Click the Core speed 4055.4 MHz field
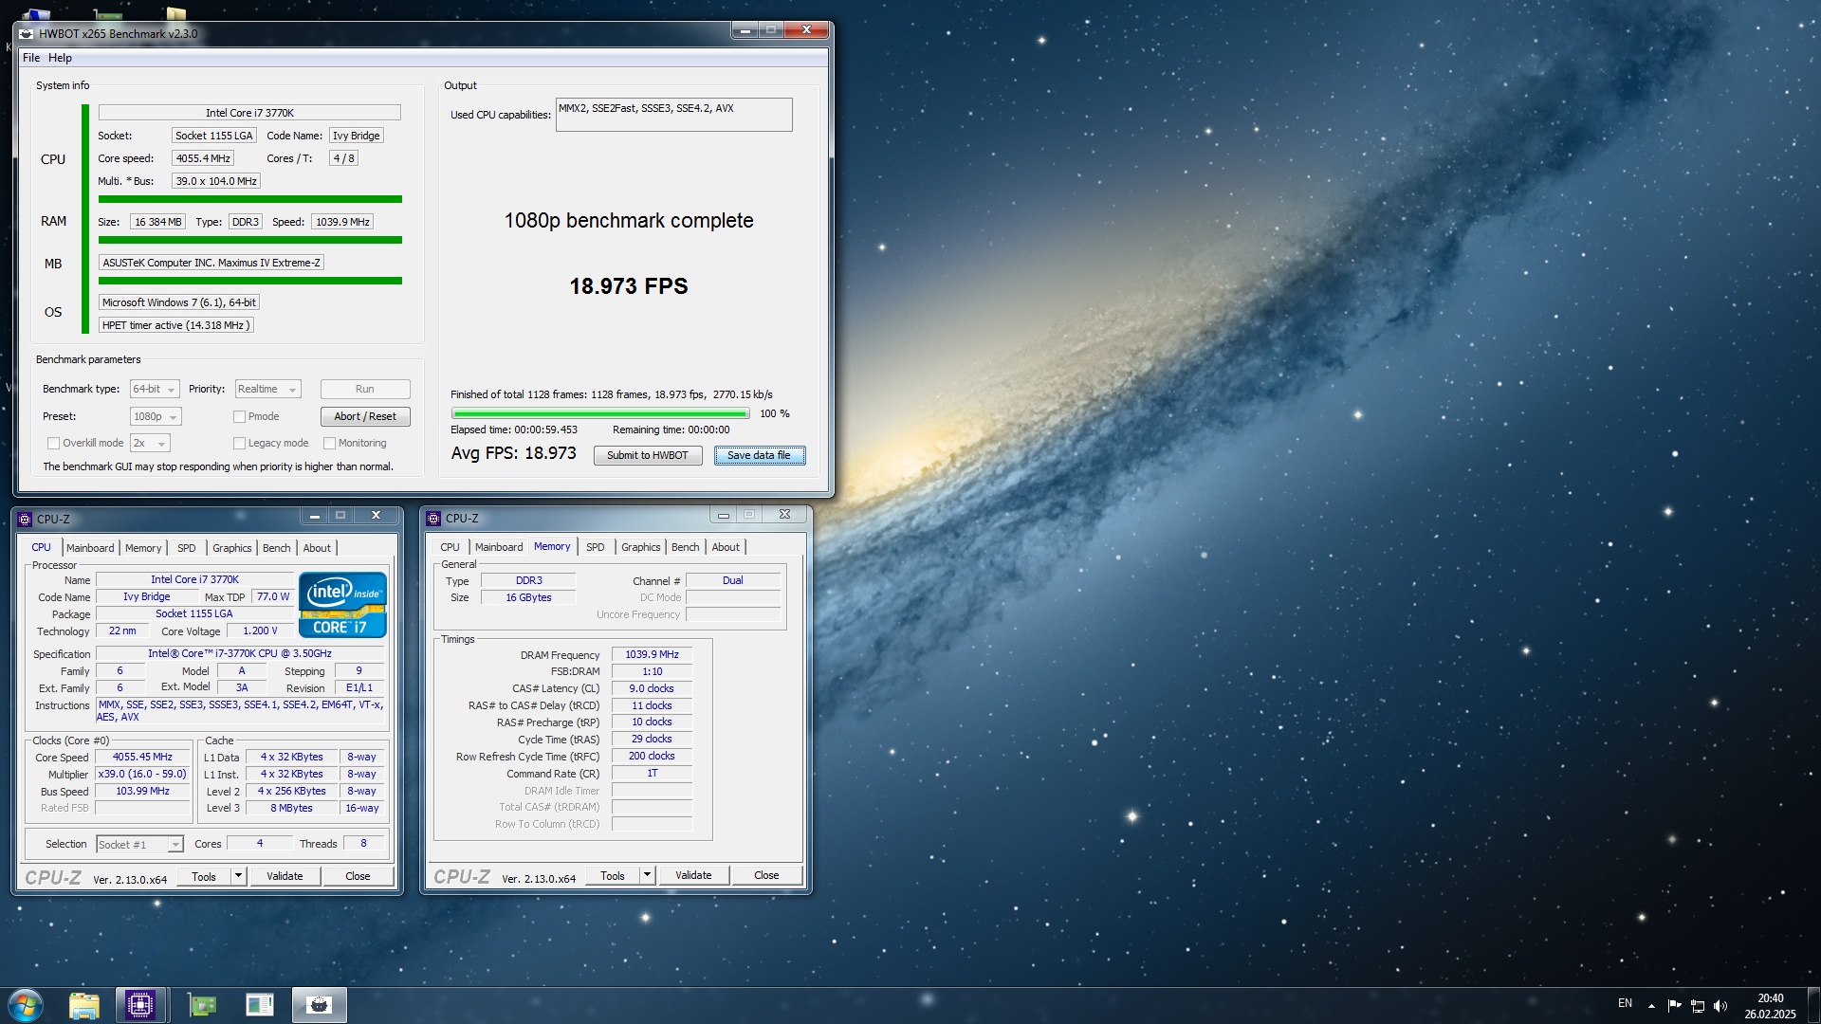Image resolution: width=1821 pixels, height=1024 pixels. (203, 159)
